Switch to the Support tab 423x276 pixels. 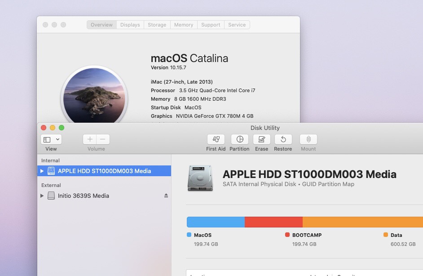point(211,25)
